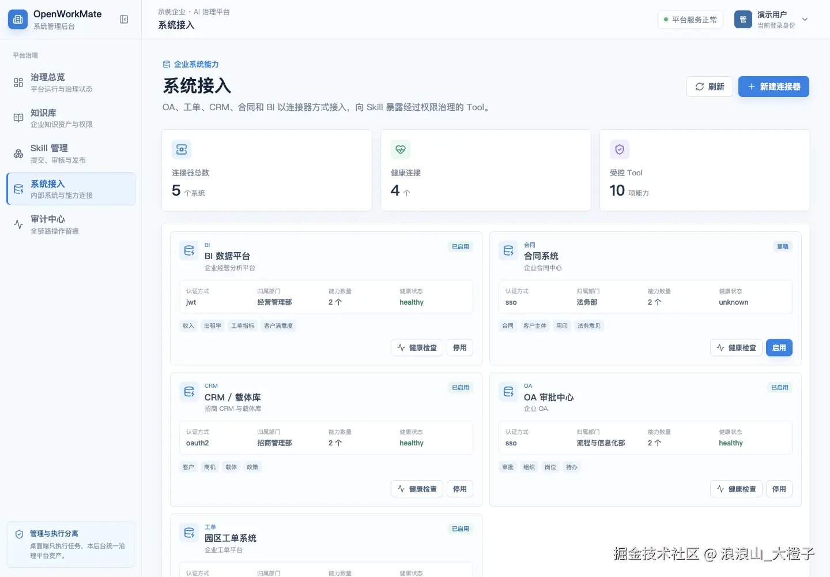Run 健康检查 for CRM / 载体库
Viewport: 830px width, 577px height.
click(x=417, y=489)
